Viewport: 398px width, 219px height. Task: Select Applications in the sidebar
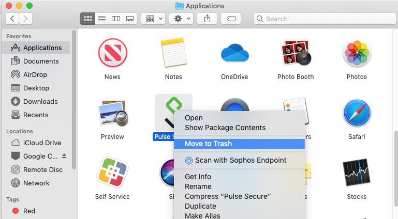(x=36, y=48)
